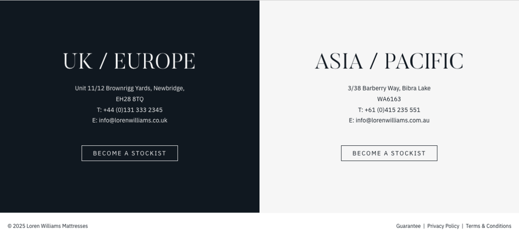Click the UK Become a Stockist button
This screenshot has width=519, height=247.
tap(130, 153)
